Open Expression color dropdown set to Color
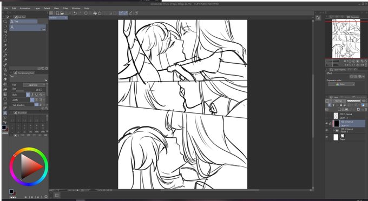The image size is (368, 201). pos(341,84)
